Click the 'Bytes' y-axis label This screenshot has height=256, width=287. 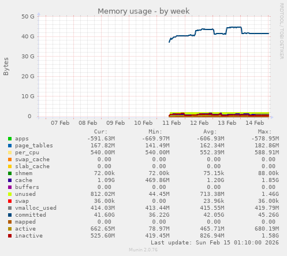click(6, 66)
